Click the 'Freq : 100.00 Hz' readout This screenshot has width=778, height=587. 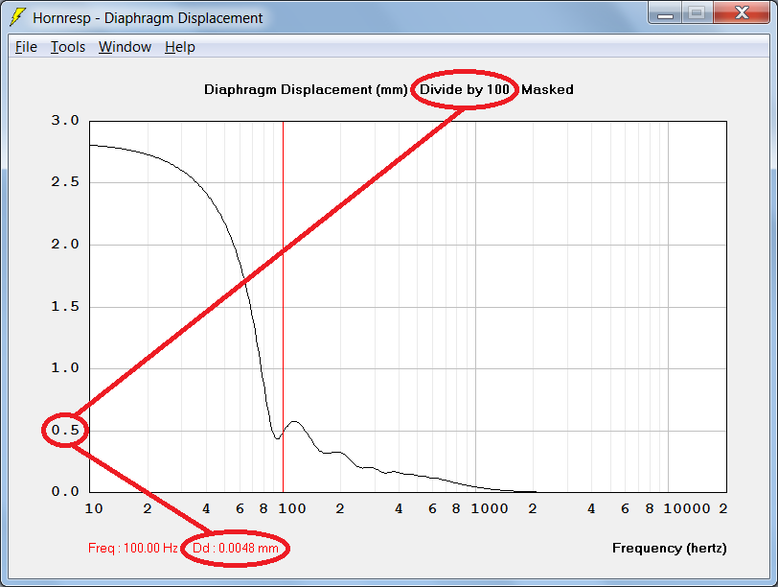pyautogui.click(x=132, y=548)
